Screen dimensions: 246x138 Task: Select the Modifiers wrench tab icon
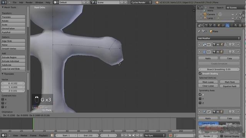[x=227, y=25]
